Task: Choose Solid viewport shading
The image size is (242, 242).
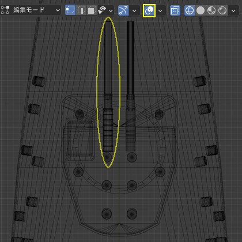Action: click(201, 10)
